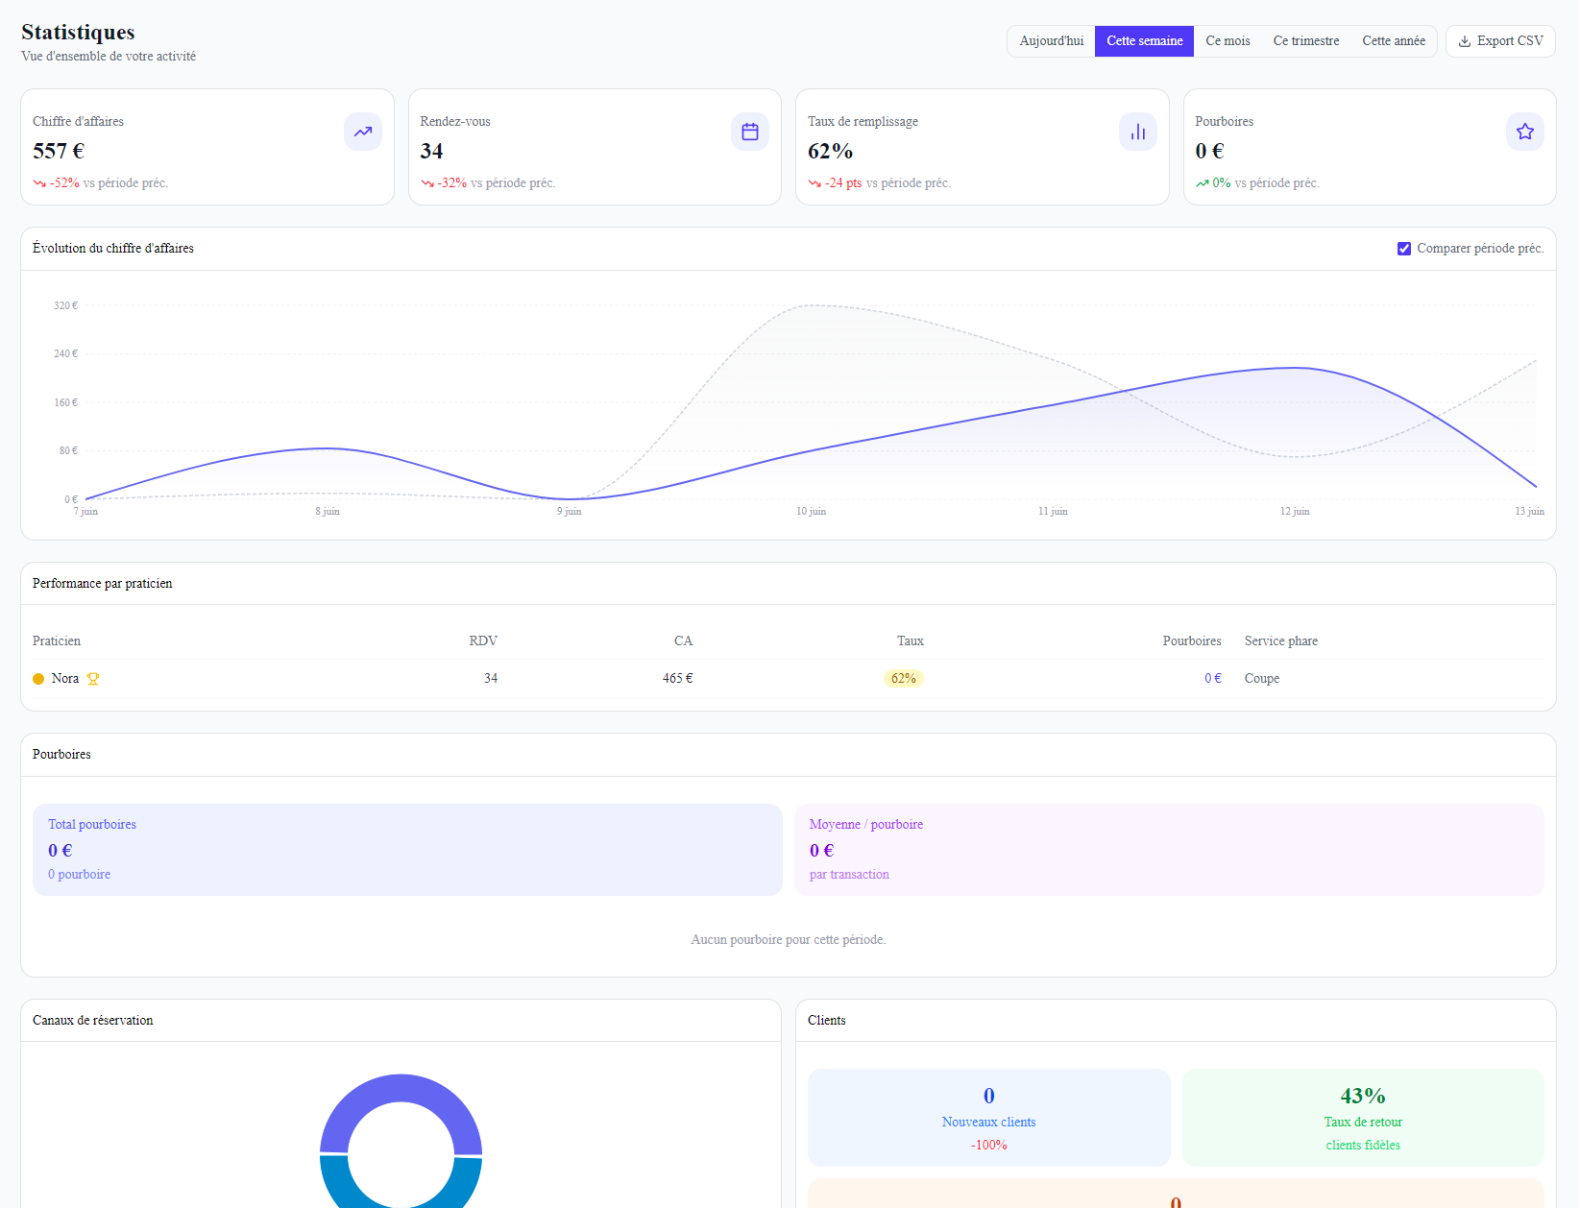Click the 320 € y-axis label
1580x1208 pixels.
[65, 305]
